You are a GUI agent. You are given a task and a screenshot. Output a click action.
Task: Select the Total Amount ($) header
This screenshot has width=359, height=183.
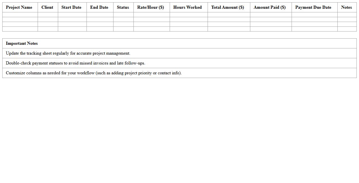pos(228,7)
